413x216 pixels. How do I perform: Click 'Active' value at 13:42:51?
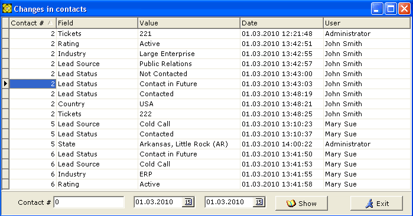pyautogui.click(x=189, y=44)
